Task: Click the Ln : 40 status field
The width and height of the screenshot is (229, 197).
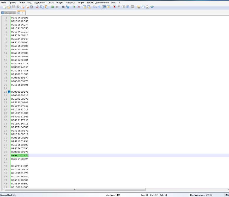Action: click(x=144, y=195)
